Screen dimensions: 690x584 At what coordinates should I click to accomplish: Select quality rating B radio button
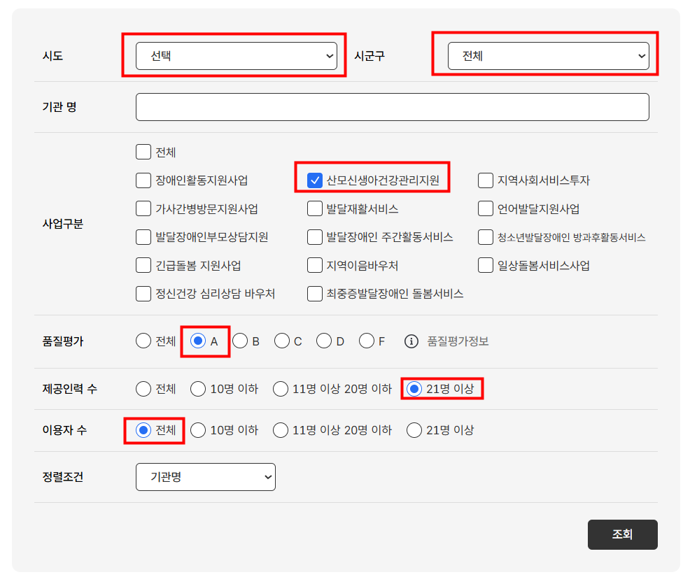242,341
